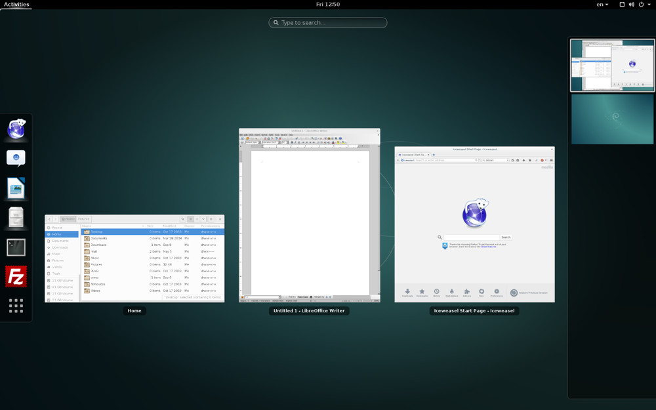
Task: Select the Iceweasel Start Page browser tab
Action: (x=415, y=155)
